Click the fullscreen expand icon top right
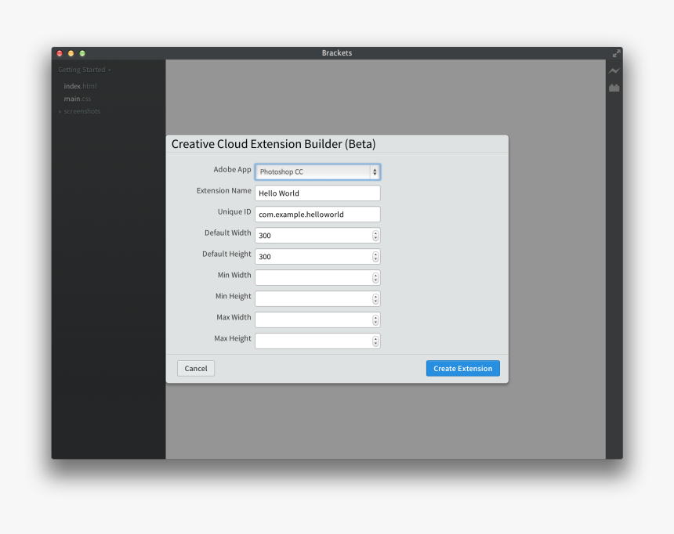This screenshot has width=674, height=534. tap(616, 54)
